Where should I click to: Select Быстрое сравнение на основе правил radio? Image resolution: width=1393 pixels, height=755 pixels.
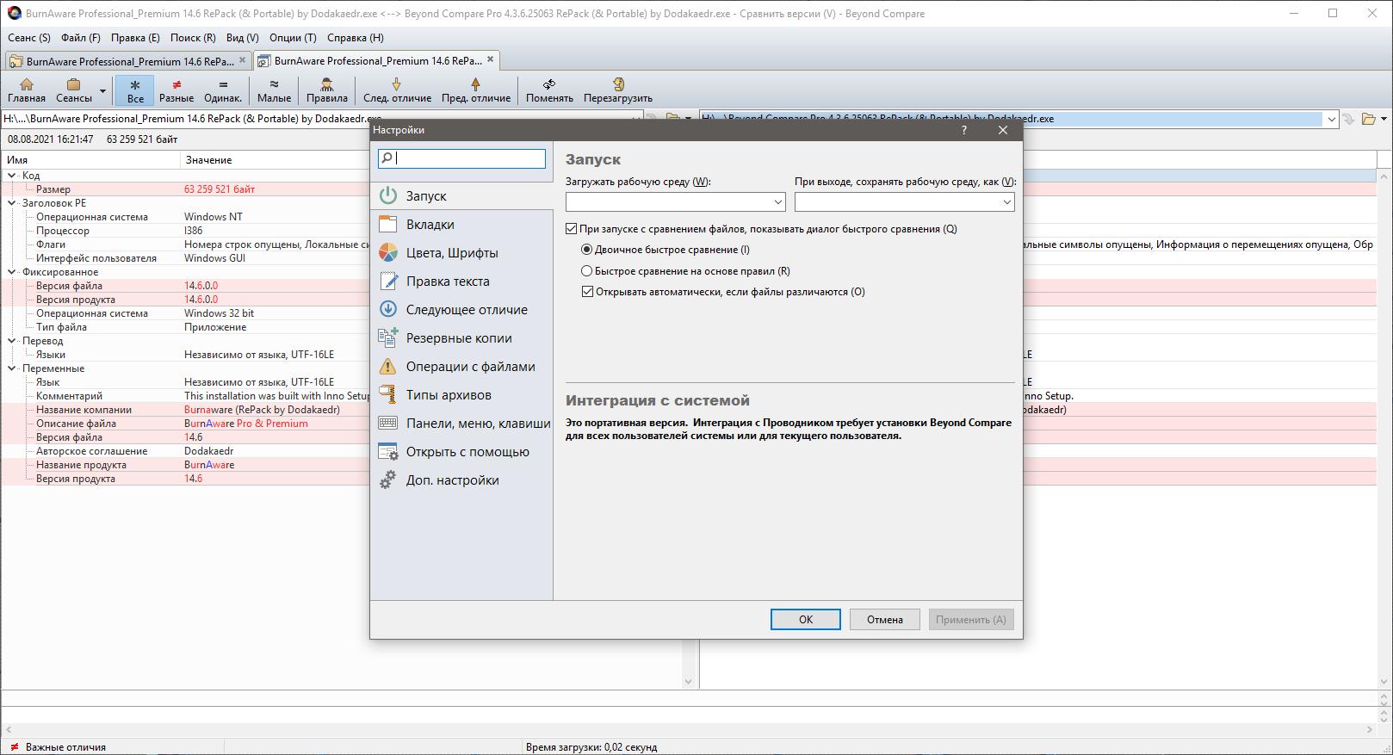tap(587, 271)
